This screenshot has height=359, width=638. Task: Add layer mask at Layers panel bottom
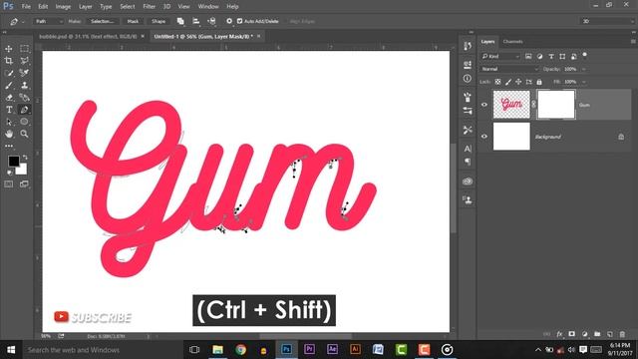pyautogui.click(x=571, y=334)
